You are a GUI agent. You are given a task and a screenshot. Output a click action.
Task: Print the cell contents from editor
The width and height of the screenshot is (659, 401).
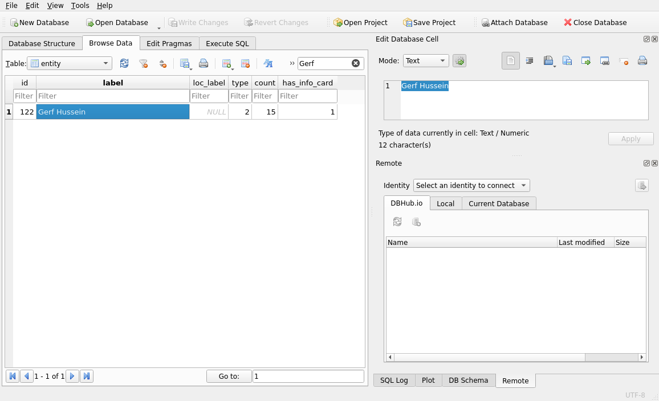642,61
